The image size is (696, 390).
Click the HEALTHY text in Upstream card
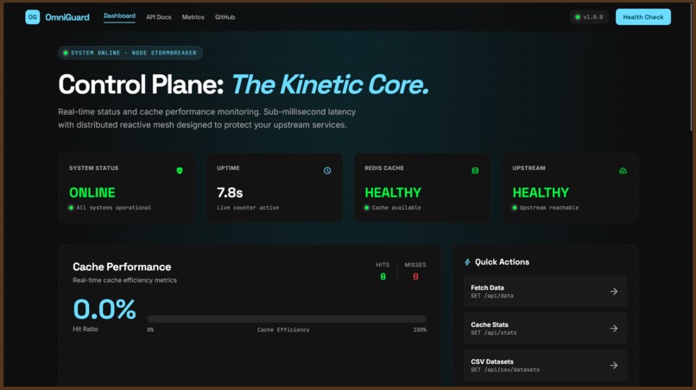coord(541,192)
